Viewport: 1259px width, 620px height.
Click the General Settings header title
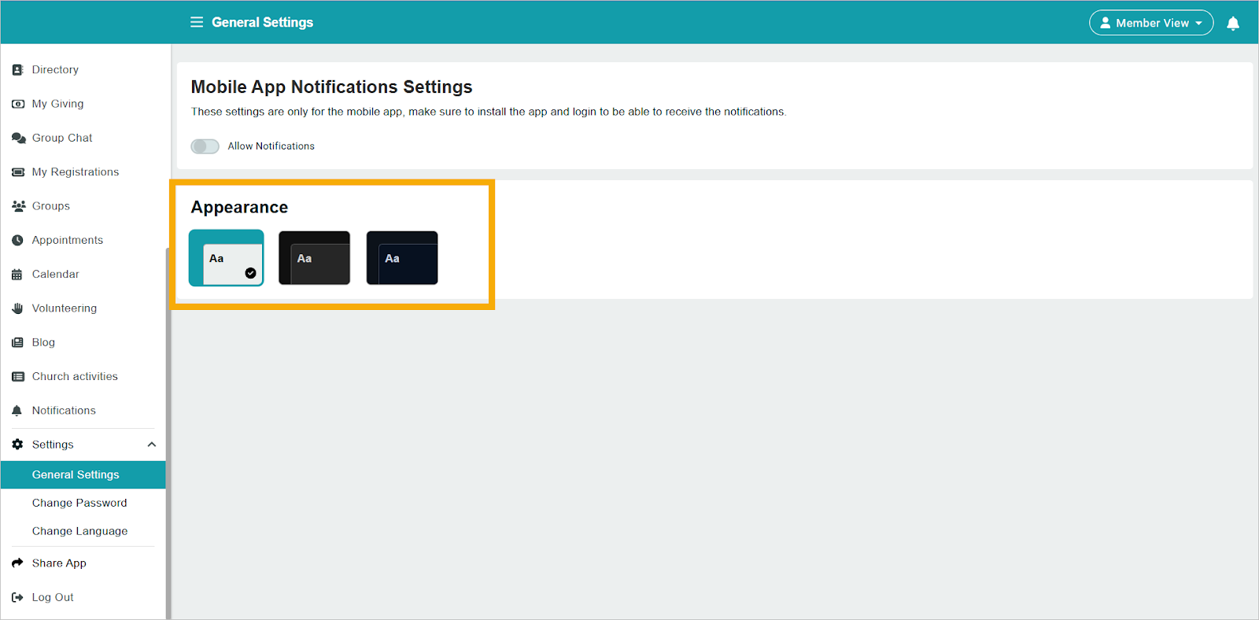pos(263,22)
